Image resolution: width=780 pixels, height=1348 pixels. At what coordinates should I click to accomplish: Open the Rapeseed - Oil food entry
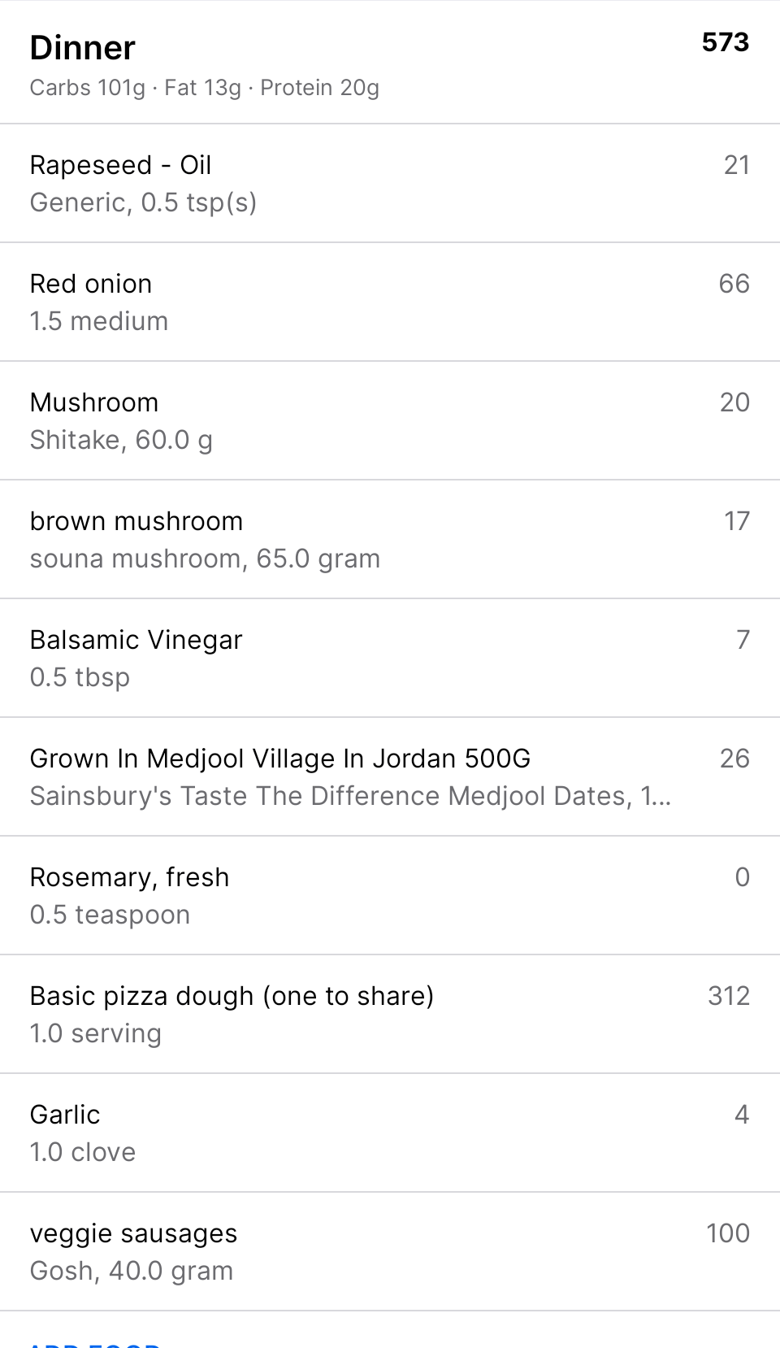coord(120,165)
